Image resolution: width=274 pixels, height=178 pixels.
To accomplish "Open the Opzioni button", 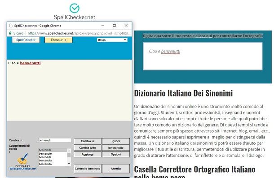I will coord(116,154).
